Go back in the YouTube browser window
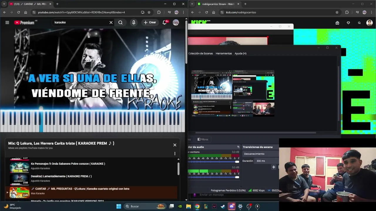The width and height of the screenshot is (376, 211). (4, 12)
